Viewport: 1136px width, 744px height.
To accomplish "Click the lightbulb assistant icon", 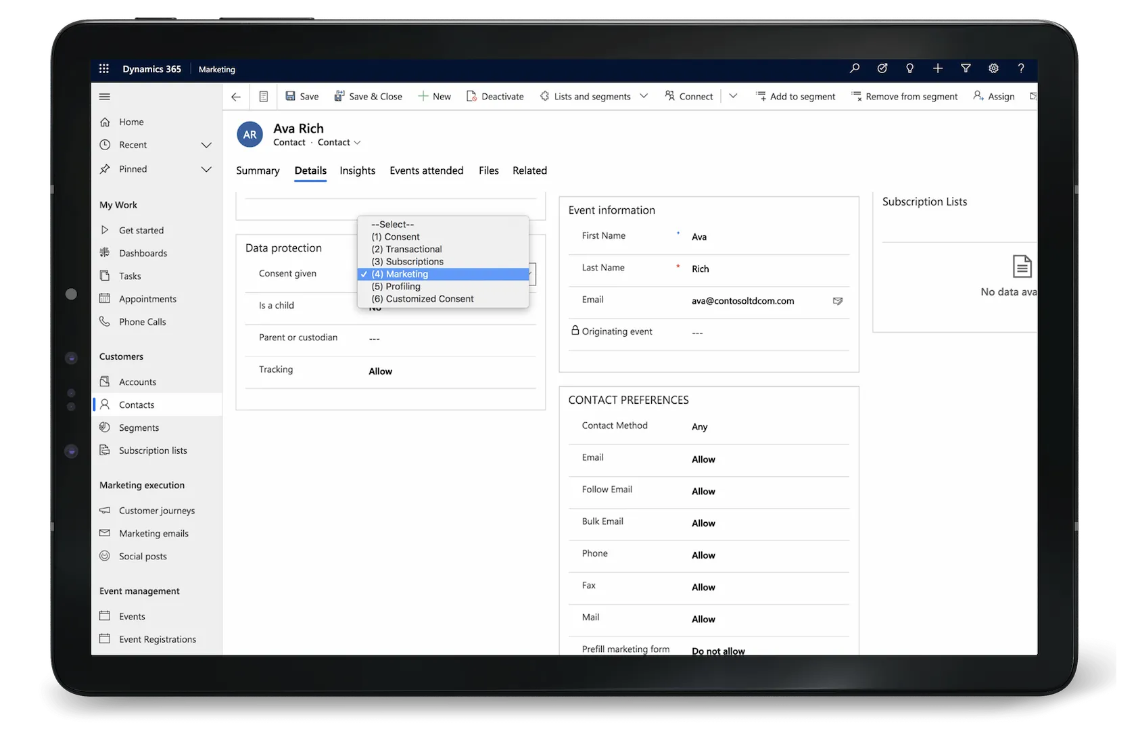I will [910, 68].
